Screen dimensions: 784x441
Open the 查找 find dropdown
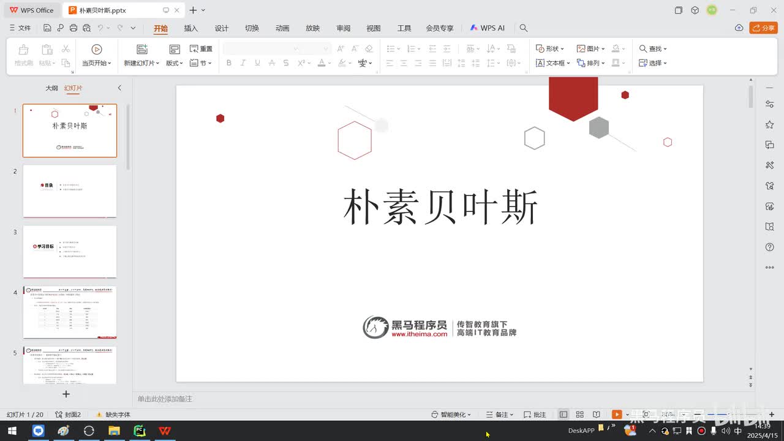click(653, 49)
